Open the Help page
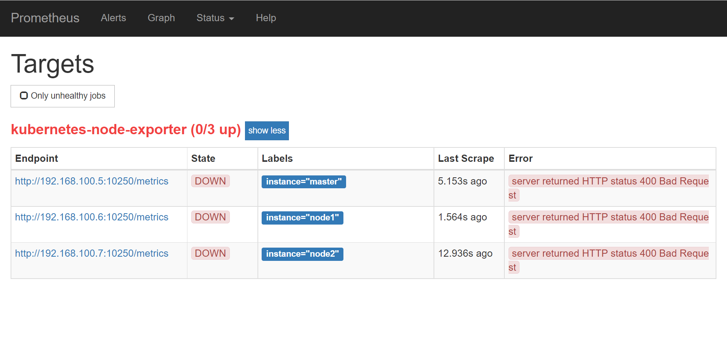Screen dimensions: 727x341 pos(266,18)
